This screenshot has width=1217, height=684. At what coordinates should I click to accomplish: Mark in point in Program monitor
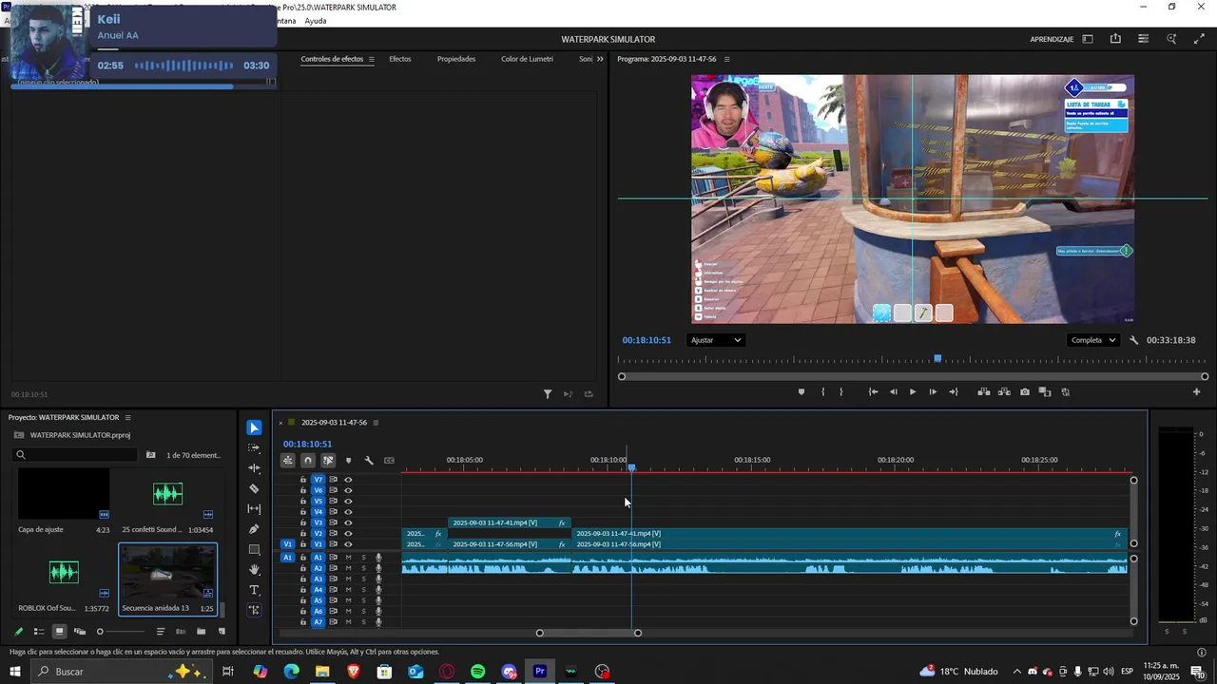[x=822, y=391]
